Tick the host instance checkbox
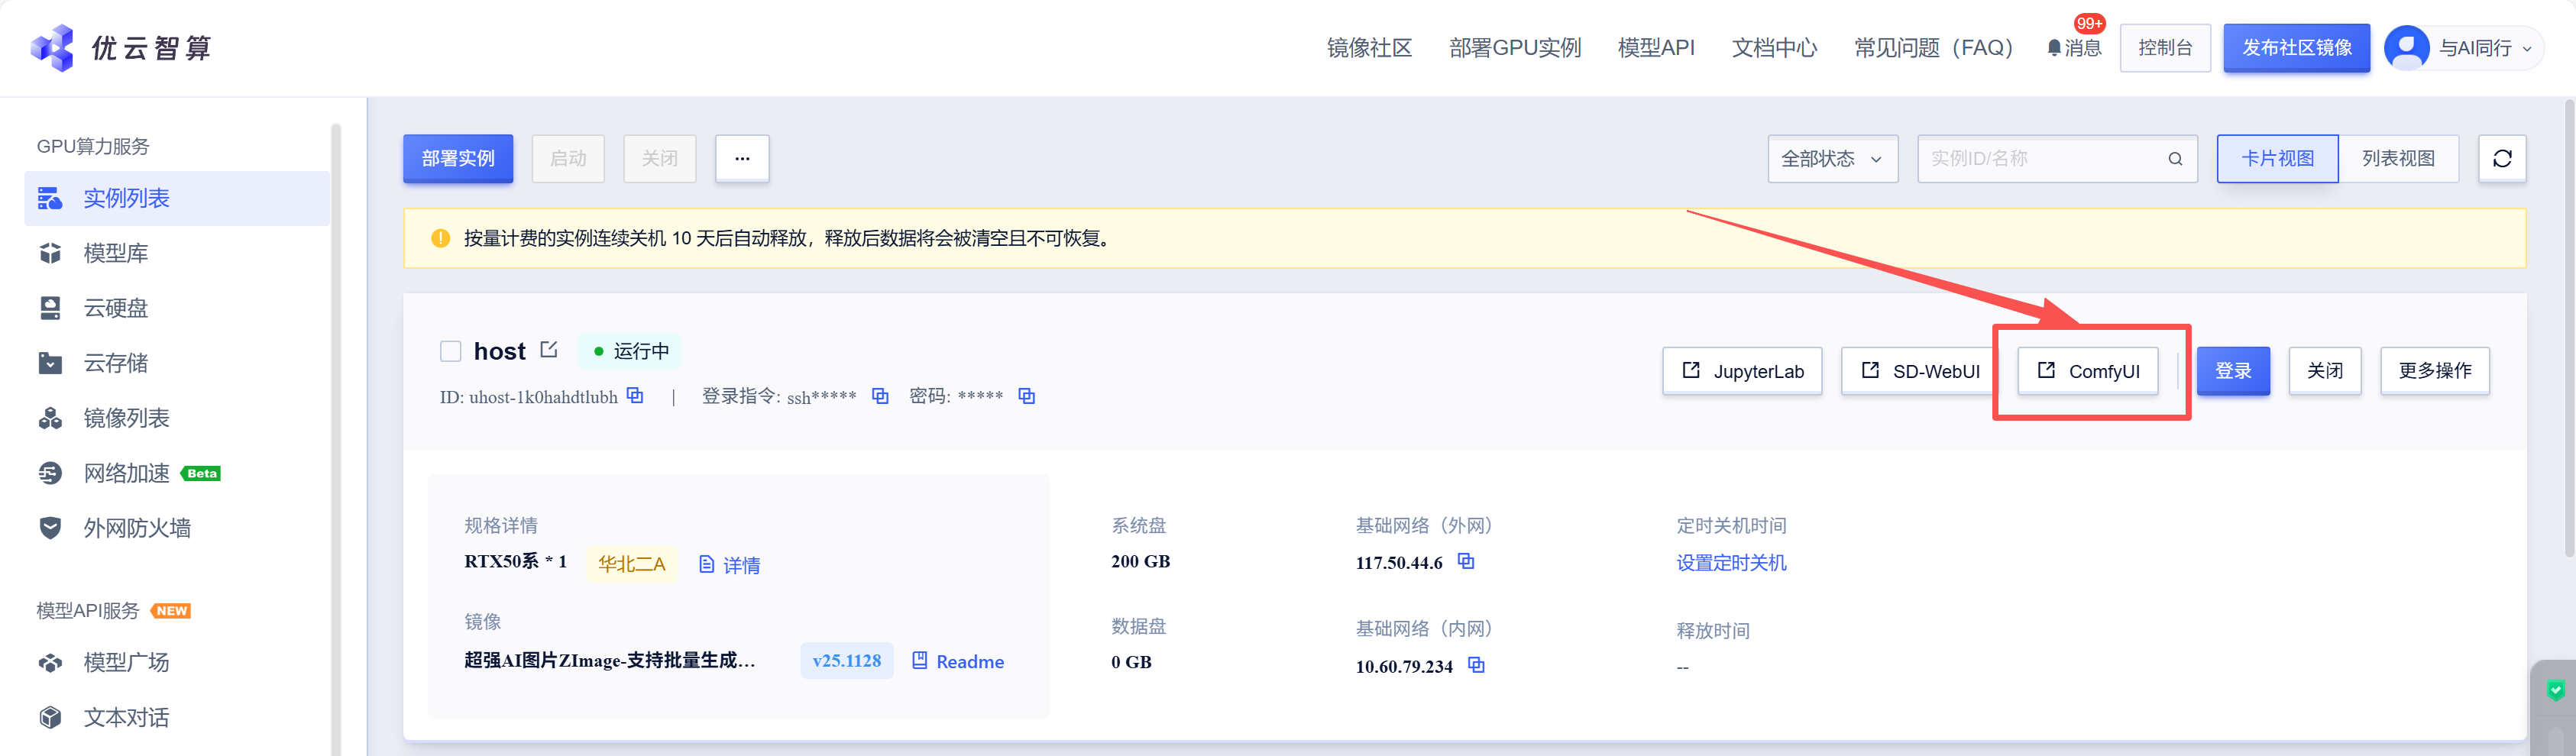The height and width of the screenshot is (756, 2576). [x=451, y=351]
